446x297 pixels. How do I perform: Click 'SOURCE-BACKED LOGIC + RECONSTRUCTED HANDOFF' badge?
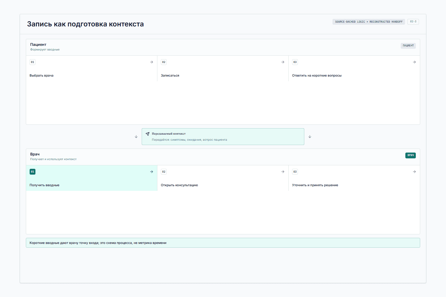tap(369, 22)
